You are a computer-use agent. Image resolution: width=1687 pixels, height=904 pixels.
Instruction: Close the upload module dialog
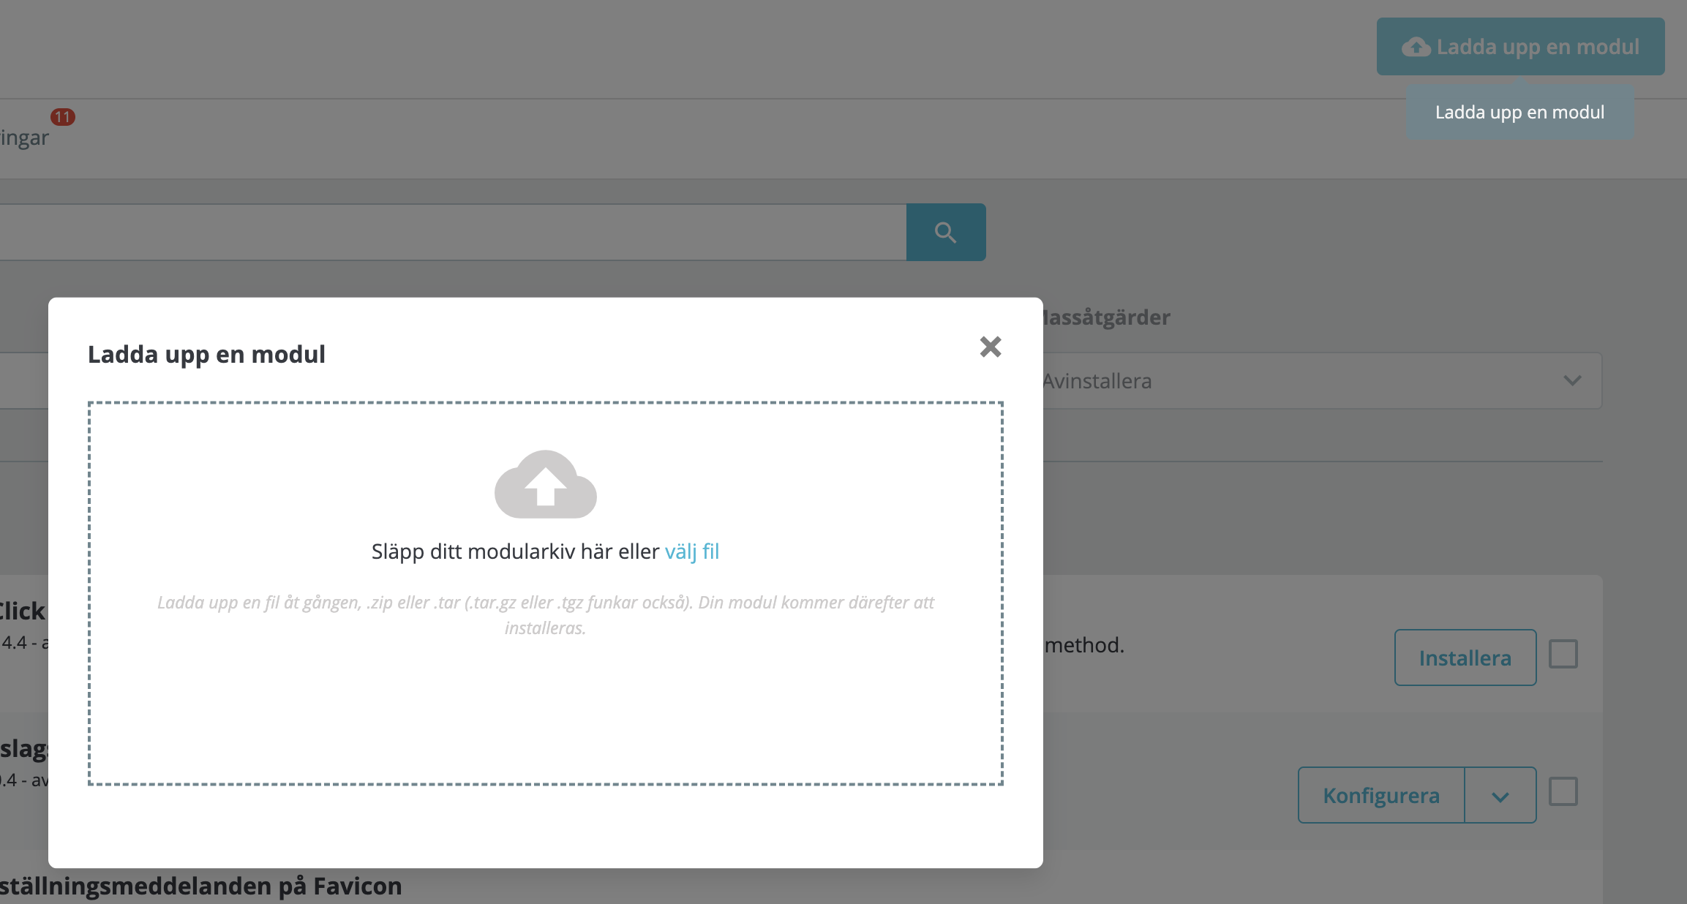point(990,347)
